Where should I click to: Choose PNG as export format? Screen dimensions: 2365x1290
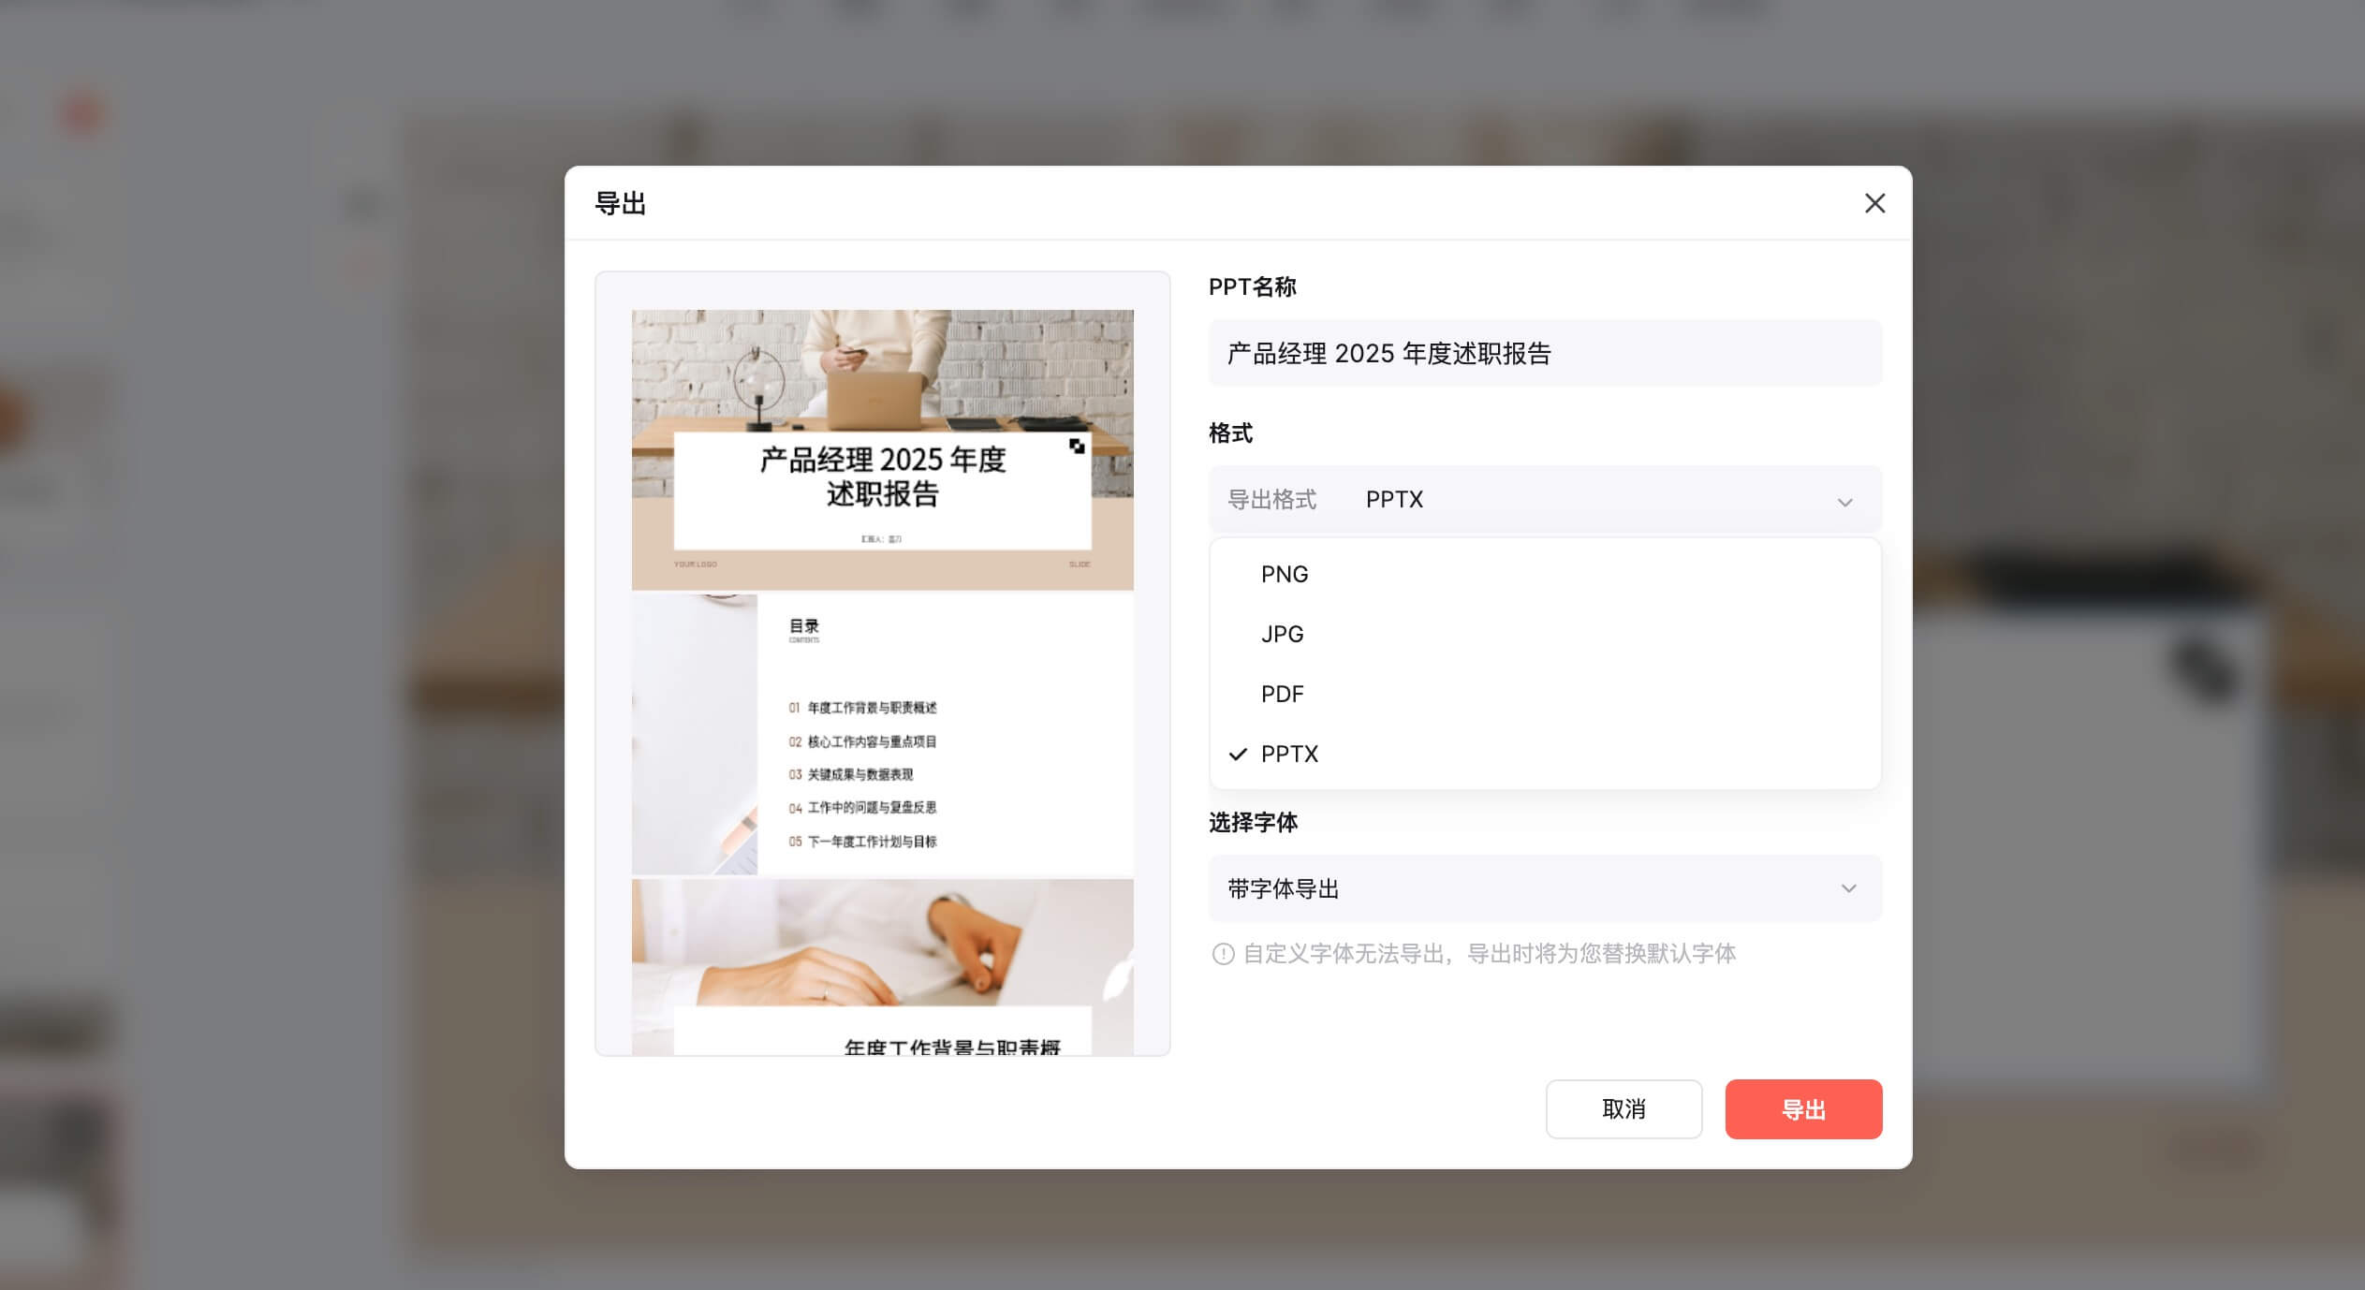pyautogui.click(x=1284, y=574)
